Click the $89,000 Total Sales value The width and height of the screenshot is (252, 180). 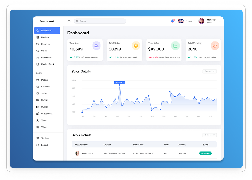(x=156, y=49)
